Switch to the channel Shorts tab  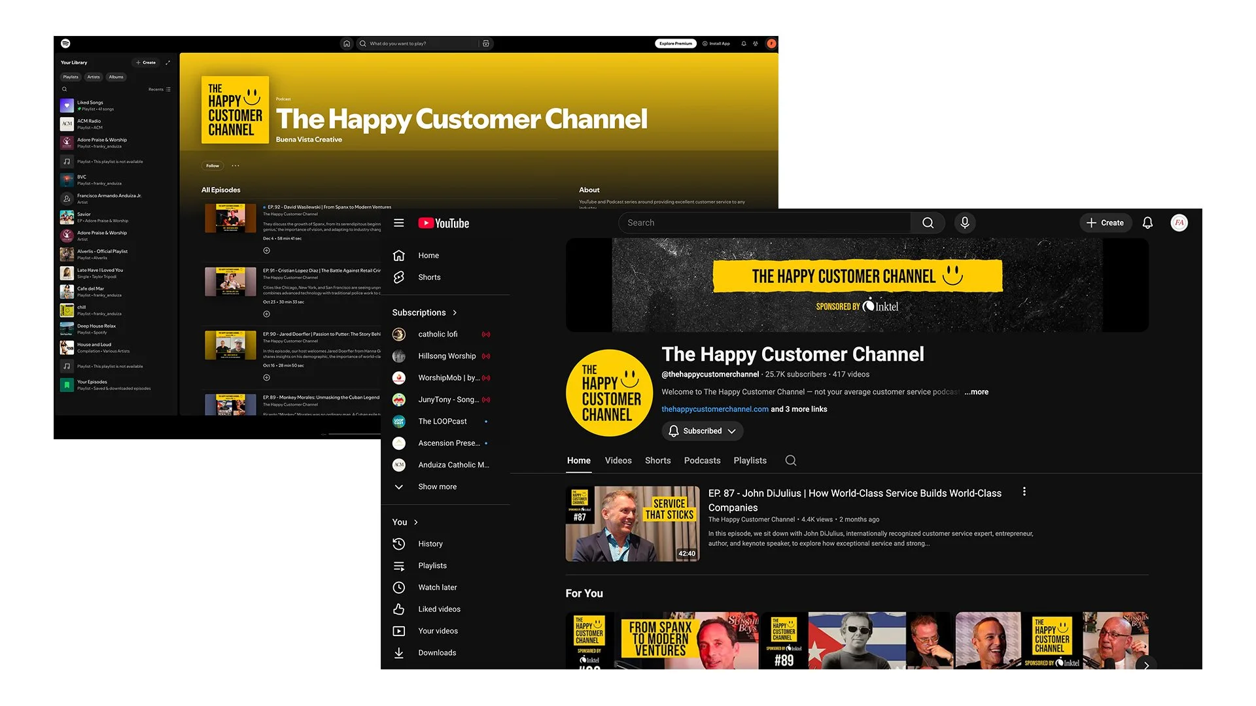[657, 461]
